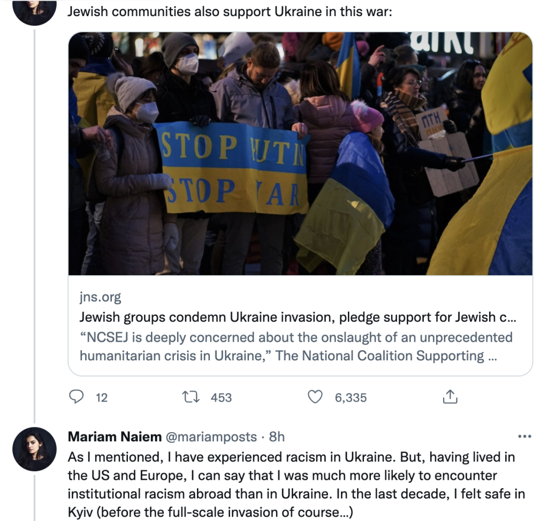Click the top tweet author avatar
The image size is (548, 521).
(x=34, y=11)
